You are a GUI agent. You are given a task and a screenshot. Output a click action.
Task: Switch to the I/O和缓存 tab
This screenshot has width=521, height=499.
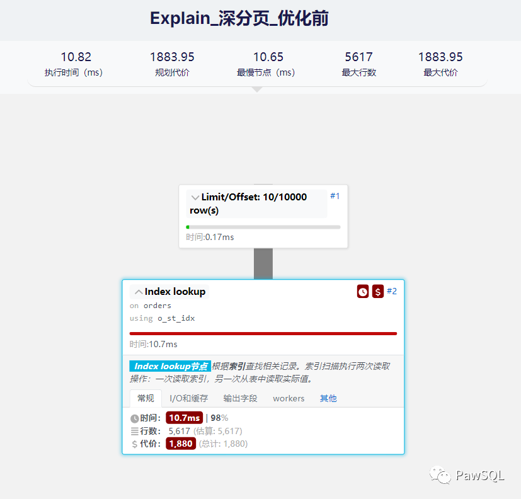click(x=189, y=398)
